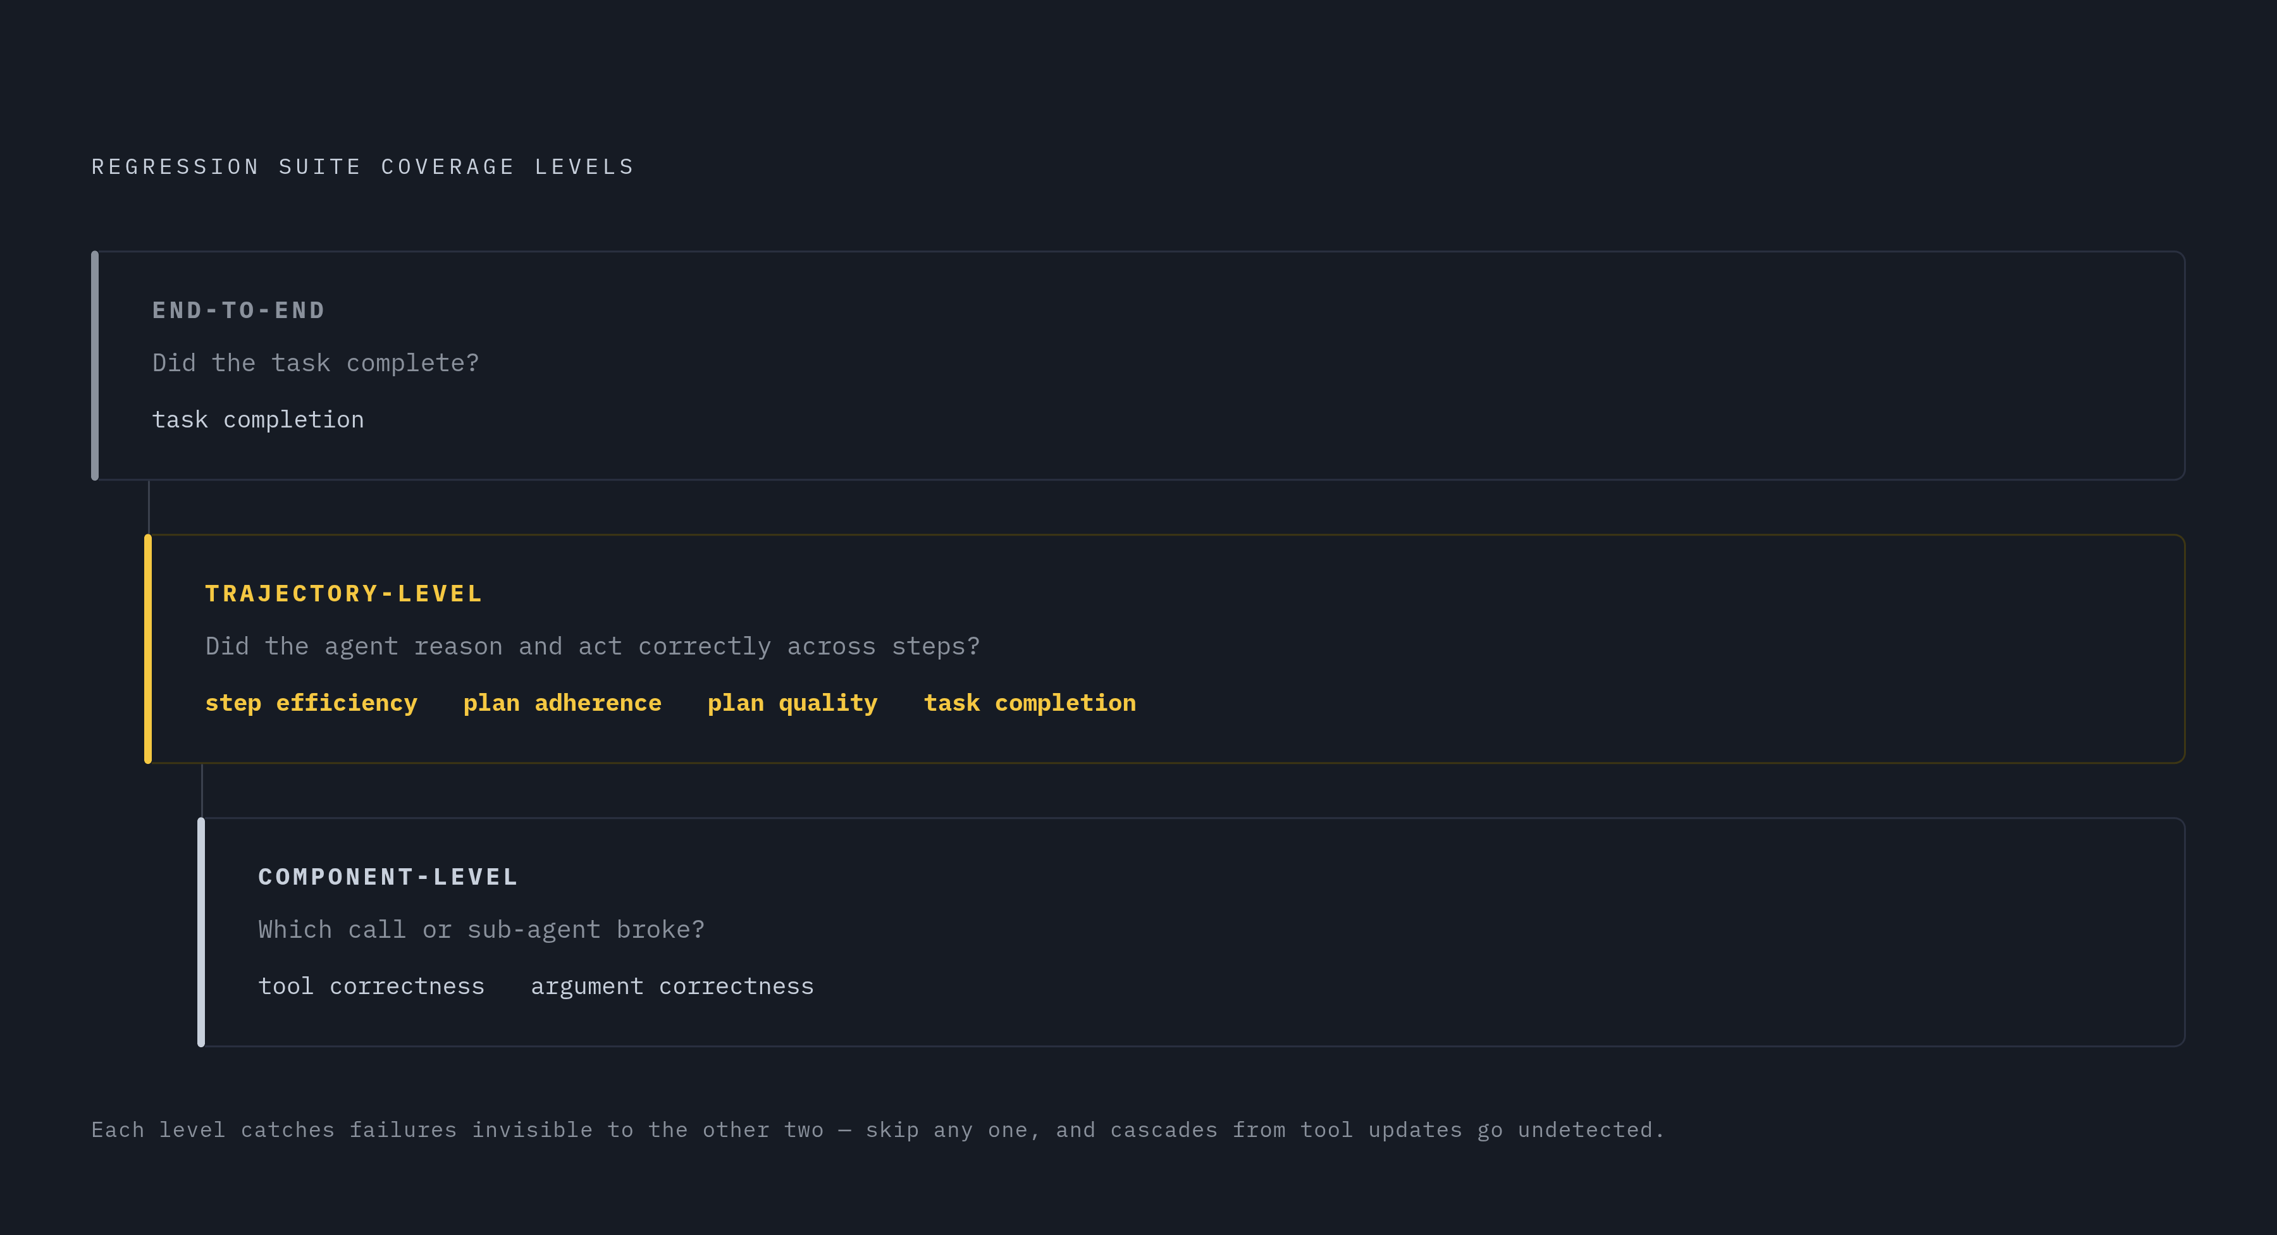The height and width of the screenshot is (1235, 2277).
Task: Click the 'argument correctness' metric
Action: 673,986
